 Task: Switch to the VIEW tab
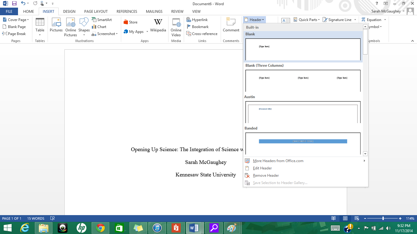pyautogui.click(x=197, y=12)
